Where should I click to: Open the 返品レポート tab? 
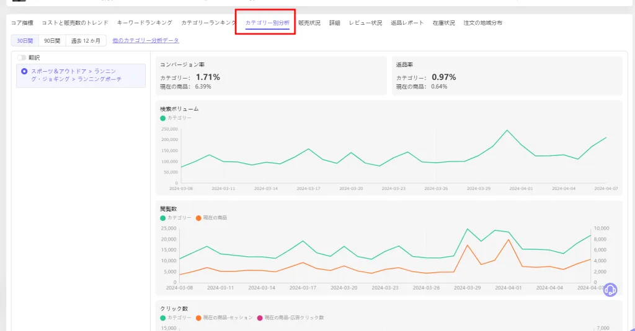pos(407,23)
